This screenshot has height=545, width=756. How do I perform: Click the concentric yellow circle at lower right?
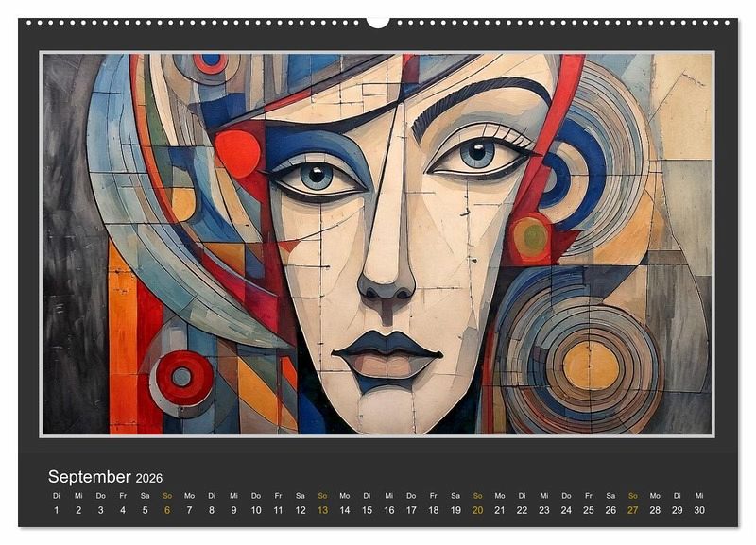pyautogui.click(x=590, y=366)
